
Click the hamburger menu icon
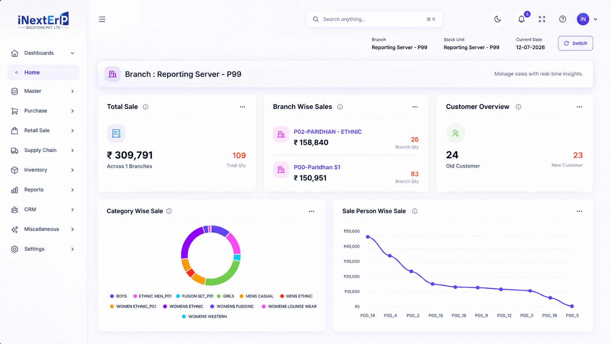[102, 19]
